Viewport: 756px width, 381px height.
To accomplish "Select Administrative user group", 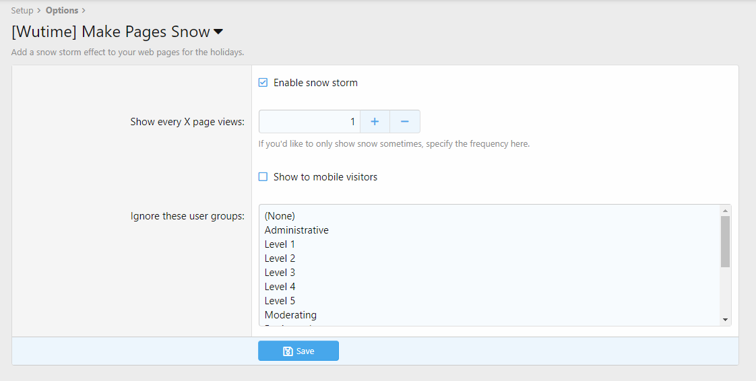I will (296, 230).
